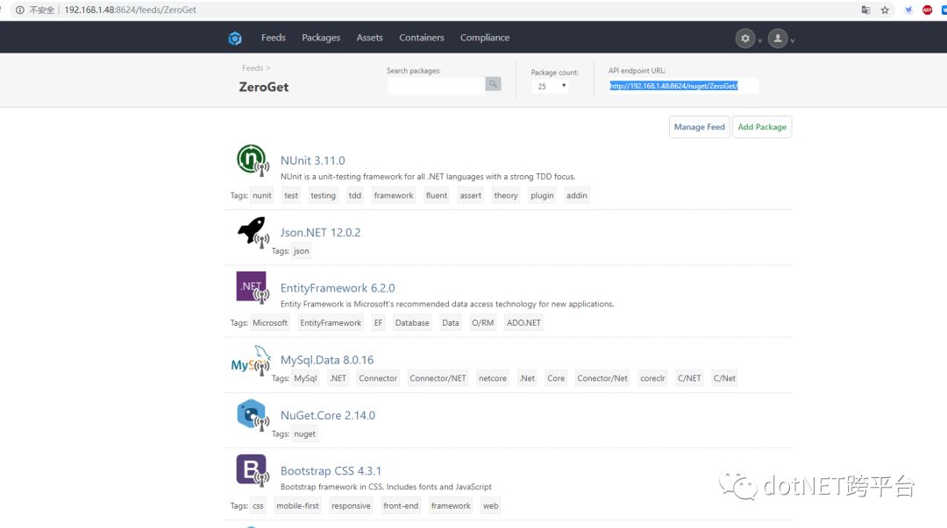Click the search packages magnifier button

(493, 84)
